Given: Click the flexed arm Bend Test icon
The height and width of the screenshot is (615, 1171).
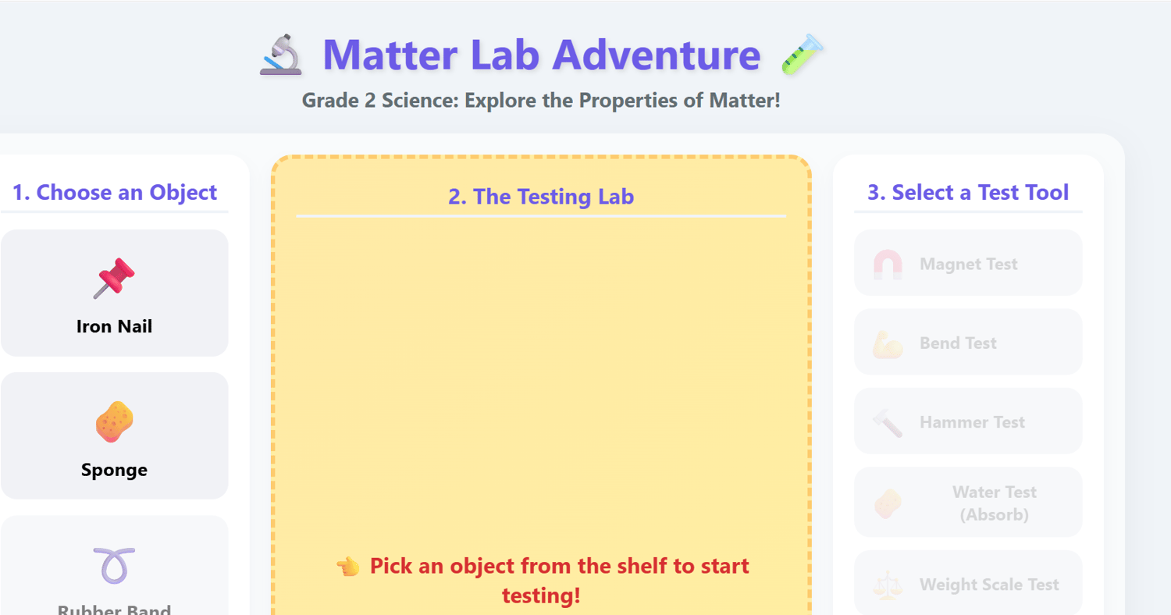Looking at the screenshot, I should point(888,343).
